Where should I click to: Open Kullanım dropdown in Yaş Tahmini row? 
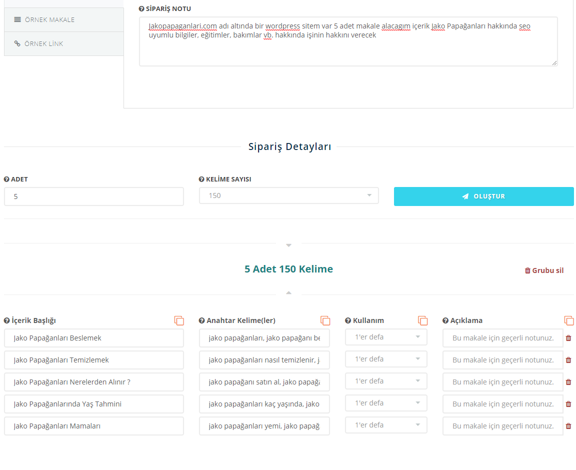tap(386, 403)
